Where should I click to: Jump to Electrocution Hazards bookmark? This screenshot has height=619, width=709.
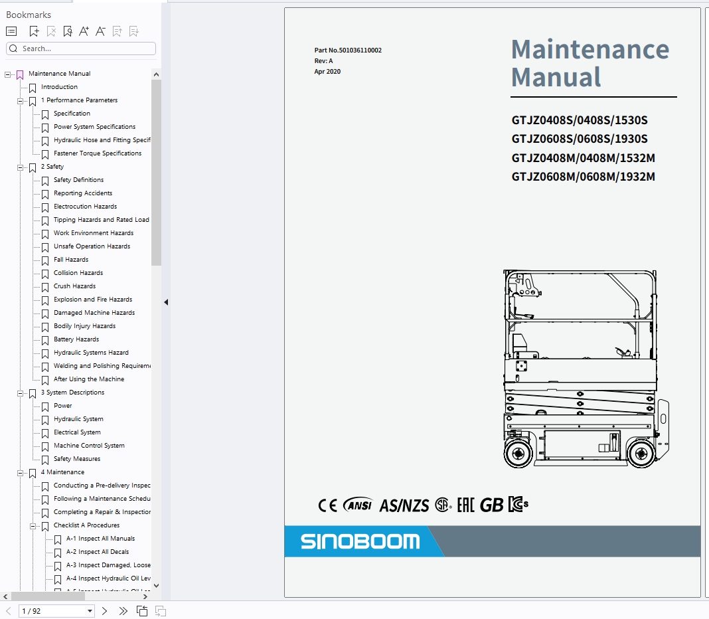tap(85, 207)
